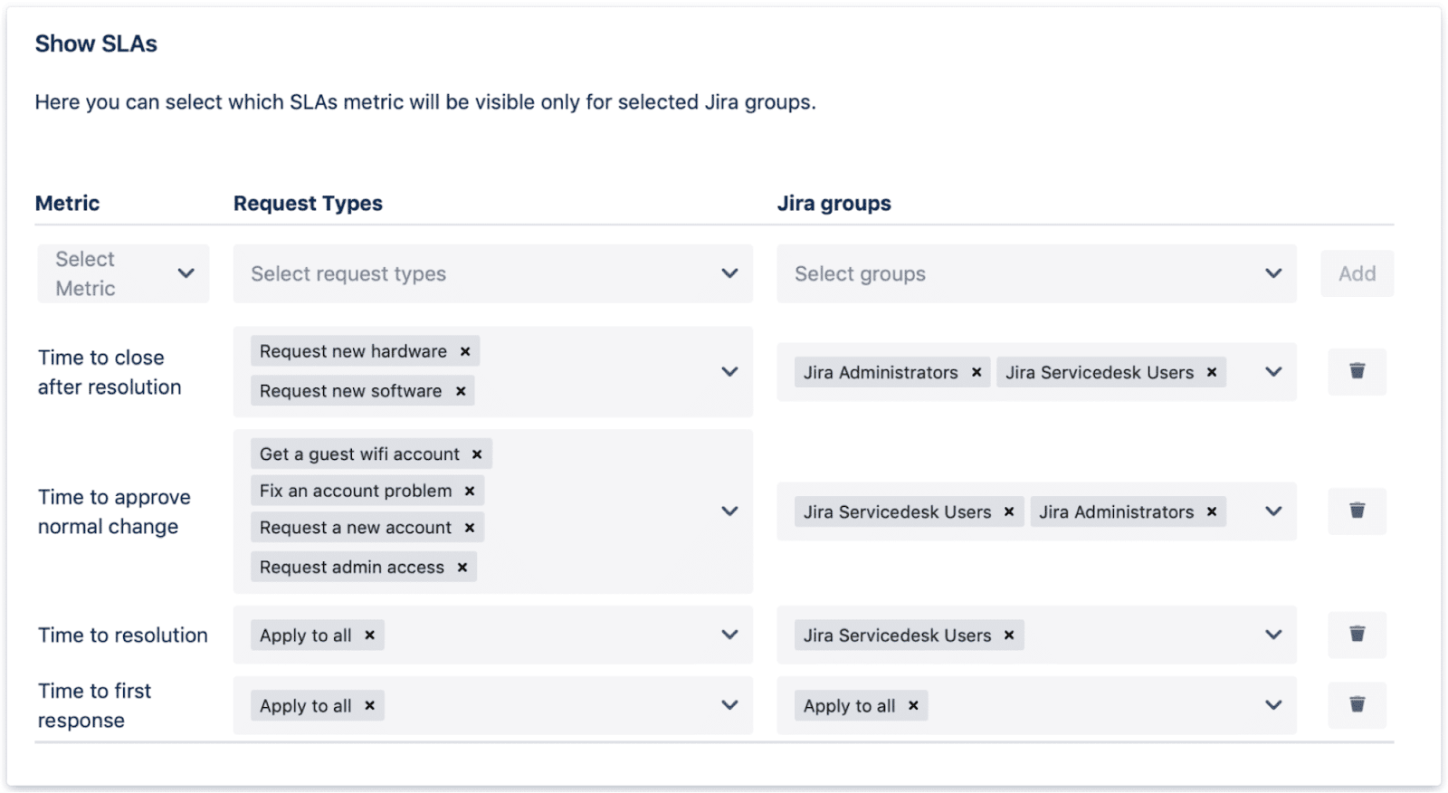1448x793 pixels.
Task: Open the Select groups dropdown
Action: [1036, 273]
